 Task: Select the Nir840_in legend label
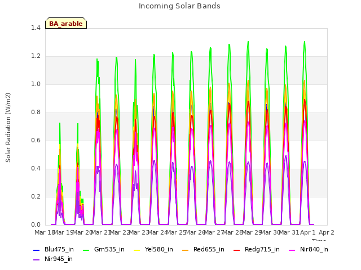point(314,250)
